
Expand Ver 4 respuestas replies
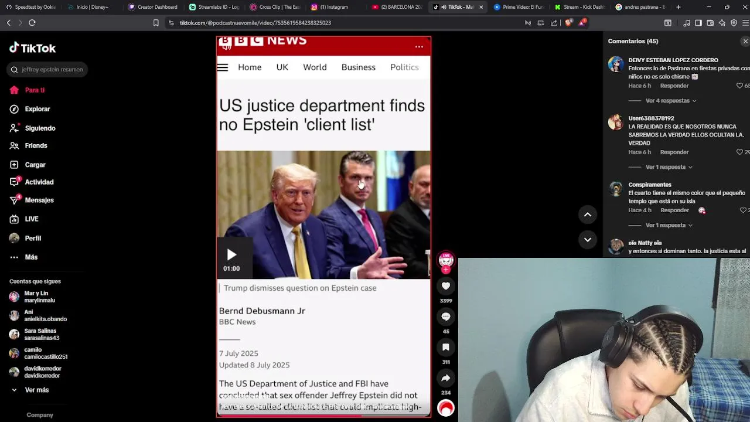(x=671, y=101)
